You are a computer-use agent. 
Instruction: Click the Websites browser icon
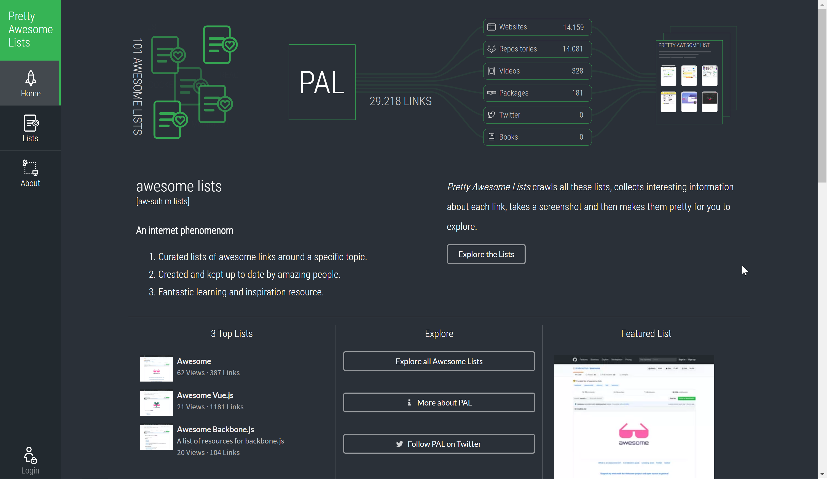coord(491,27)
